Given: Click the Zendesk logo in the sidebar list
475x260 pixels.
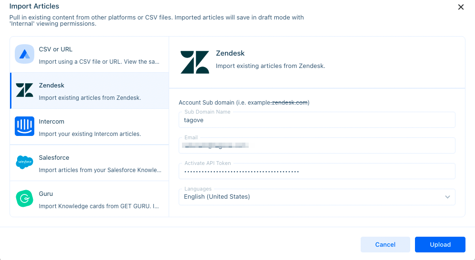Looking at the screenshot, I should pos(25,90).
